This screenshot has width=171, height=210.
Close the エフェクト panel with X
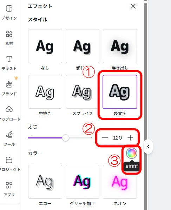133,6
